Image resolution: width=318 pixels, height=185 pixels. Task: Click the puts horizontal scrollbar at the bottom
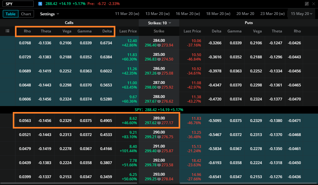[x=249, y=183]
